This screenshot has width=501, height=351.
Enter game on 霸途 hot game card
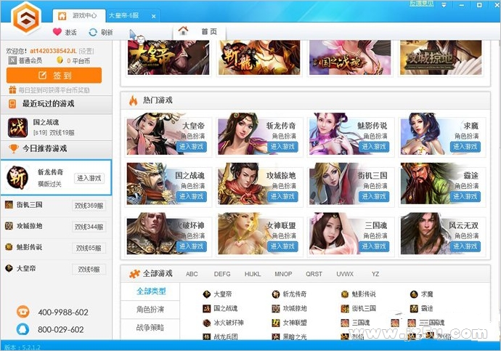(465, 196)
